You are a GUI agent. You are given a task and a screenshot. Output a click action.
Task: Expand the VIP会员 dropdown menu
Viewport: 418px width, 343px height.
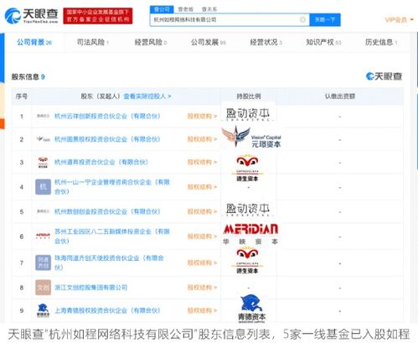coord(399,19)
